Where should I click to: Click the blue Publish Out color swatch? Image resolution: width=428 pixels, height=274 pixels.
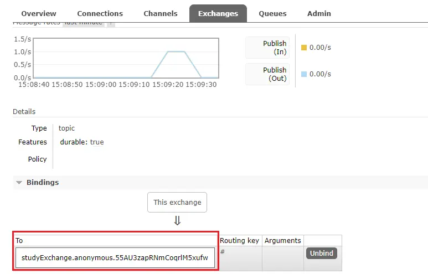(304, 74)
